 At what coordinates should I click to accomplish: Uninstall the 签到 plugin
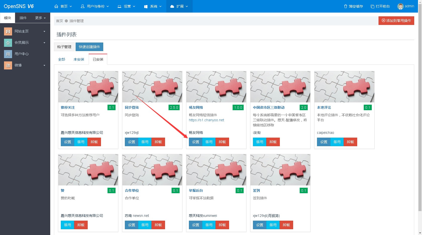tap(286, 225)
